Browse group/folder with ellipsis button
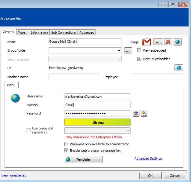 click(x=128, y=50)
